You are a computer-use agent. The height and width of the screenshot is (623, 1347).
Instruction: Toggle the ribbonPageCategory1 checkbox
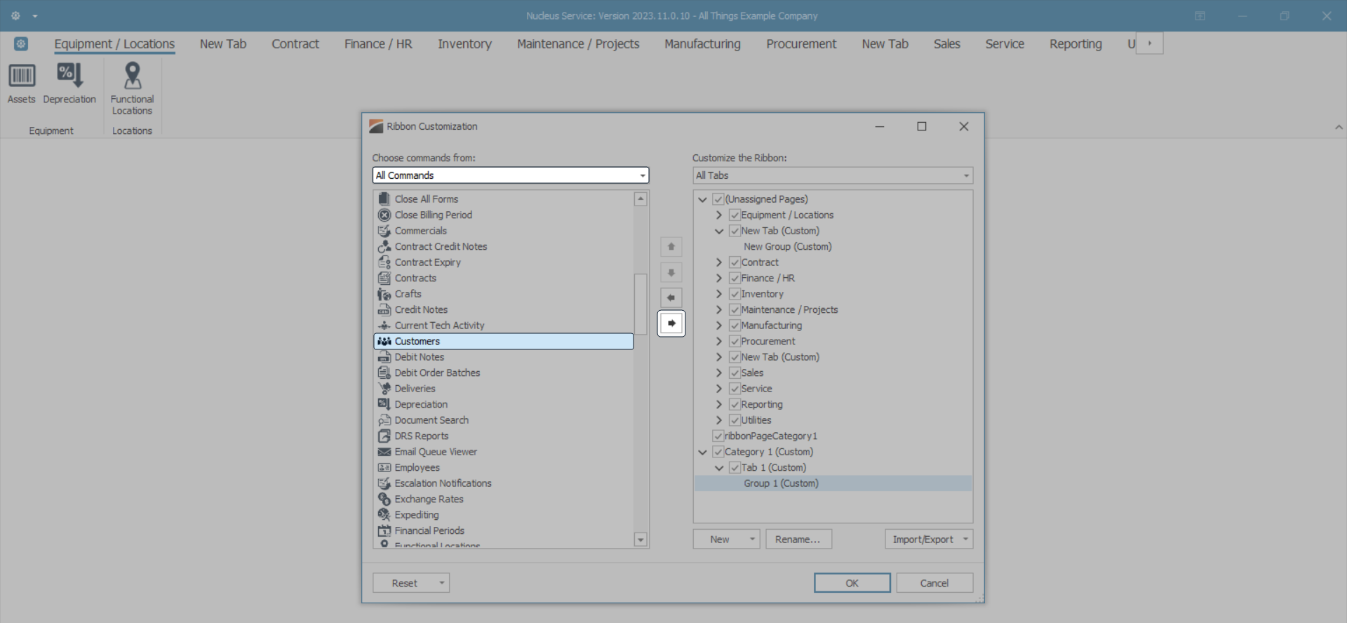(x=718, y=436)
